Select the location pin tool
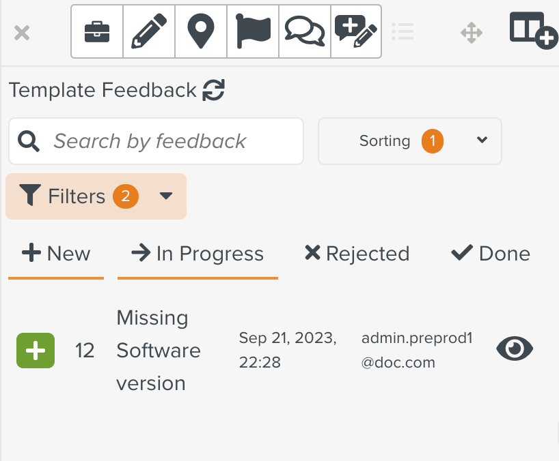The image size is (559, 461). [200, 31]
